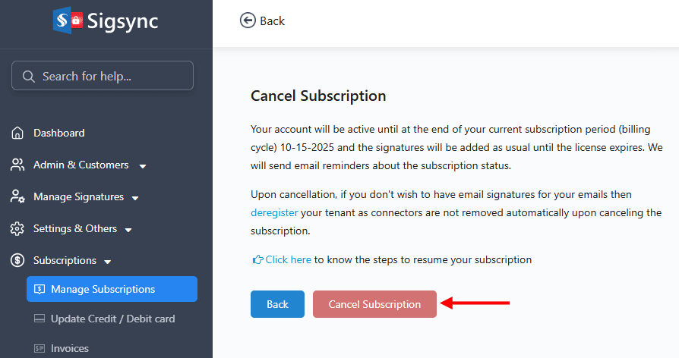679x358 pixels.
Task: Click the Sigsync logo icon
Action: (x=68, y=20)
